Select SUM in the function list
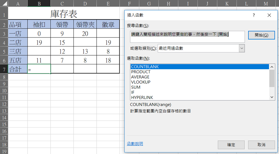Viewport: 279px width, 154px height. click(x=199, y=87)
